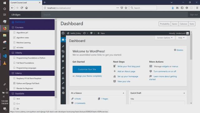The width and height of the screenshot is (200, 113).
Task: Click the LBridges search field
Action: click(114, 15)
